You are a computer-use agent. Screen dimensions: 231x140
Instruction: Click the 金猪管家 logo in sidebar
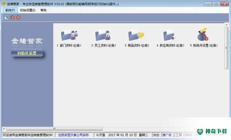tap(27, 41)
